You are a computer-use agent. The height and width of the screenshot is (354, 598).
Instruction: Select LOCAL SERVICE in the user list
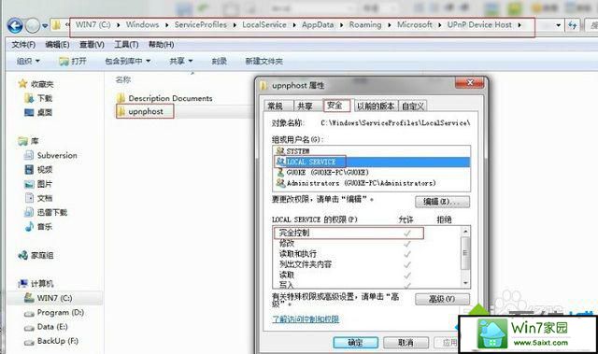pyautogui.click(x=372, y=162)
